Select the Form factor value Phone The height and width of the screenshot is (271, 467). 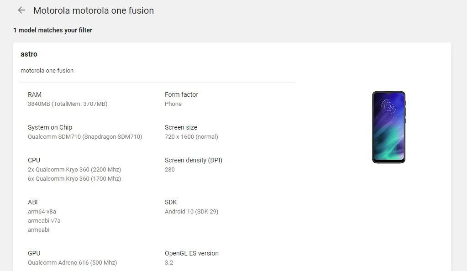[173, 104]
